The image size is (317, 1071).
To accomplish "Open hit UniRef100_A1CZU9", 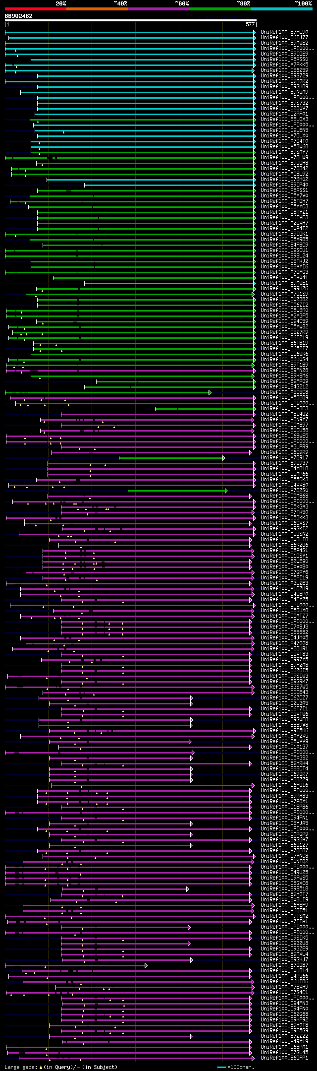I will pos(284,588).
